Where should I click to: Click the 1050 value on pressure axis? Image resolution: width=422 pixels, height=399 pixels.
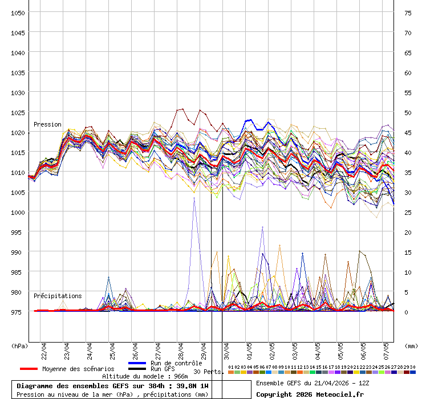(18, 13)
